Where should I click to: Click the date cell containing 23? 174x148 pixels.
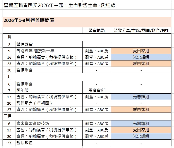coord(9,64)
